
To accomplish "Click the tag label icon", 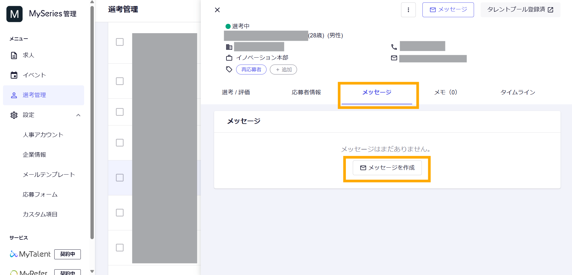I will [x=229, y=69].
